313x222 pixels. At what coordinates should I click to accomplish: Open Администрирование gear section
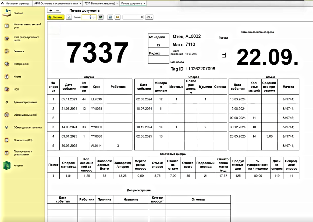coord(7,102)
